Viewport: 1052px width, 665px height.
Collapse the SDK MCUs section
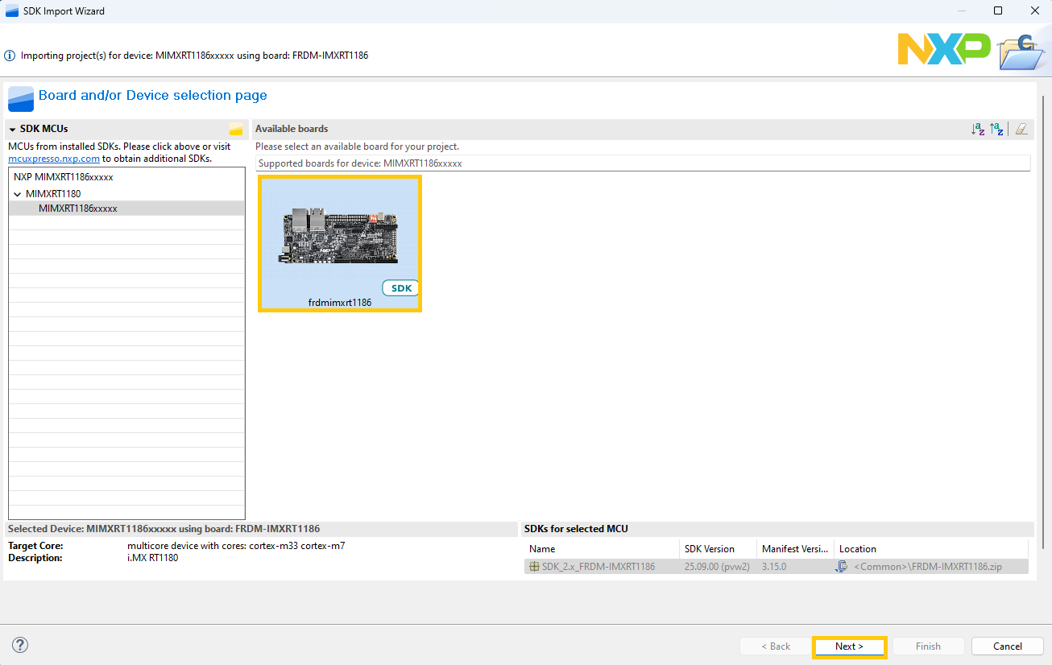[x=13, y=129]
